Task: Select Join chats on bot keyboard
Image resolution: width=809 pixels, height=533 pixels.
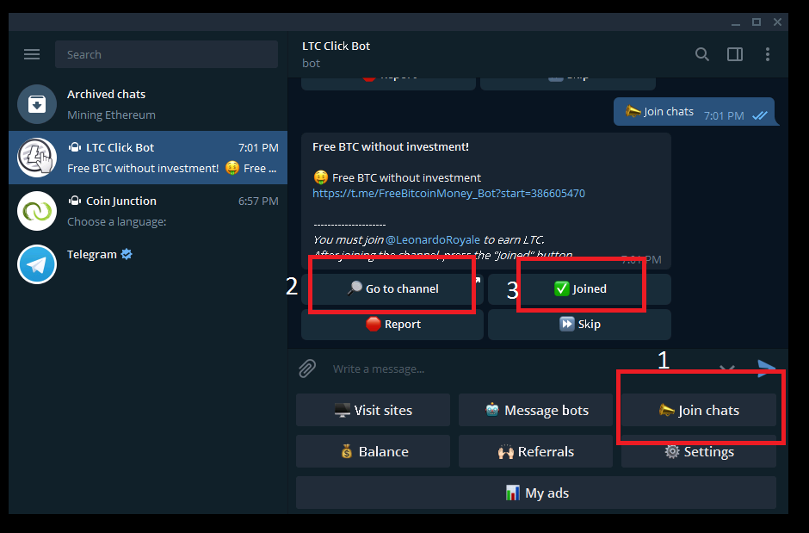Action: [x=699, y=410]
